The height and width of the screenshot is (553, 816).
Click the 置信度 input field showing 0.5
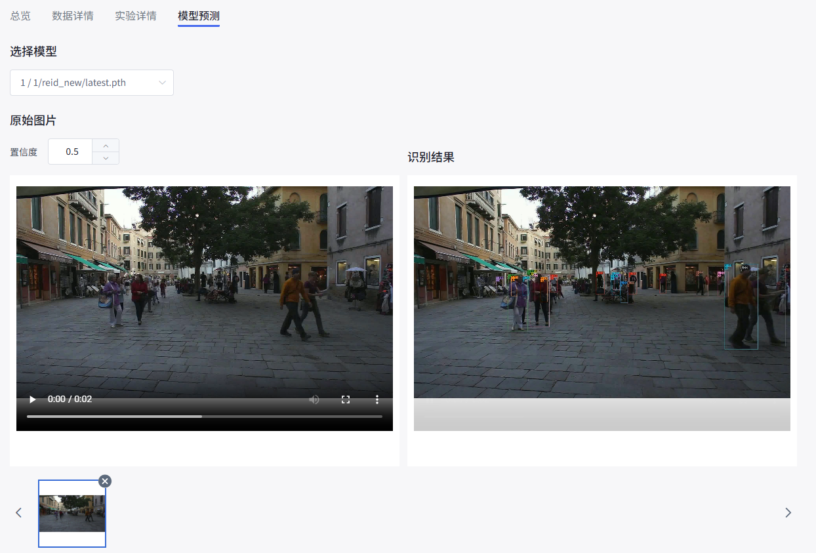[x=71, y=152]
